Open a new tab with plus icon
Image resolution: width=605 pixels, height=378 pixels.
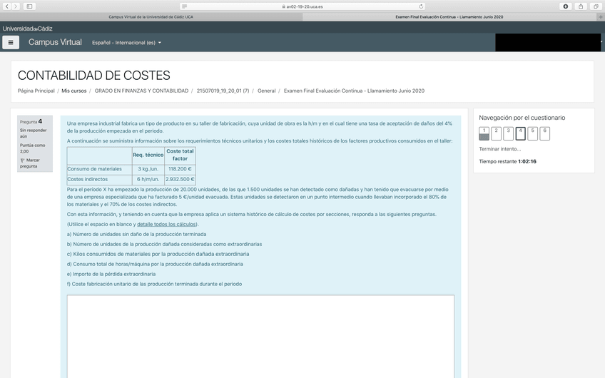pos(601,17)
